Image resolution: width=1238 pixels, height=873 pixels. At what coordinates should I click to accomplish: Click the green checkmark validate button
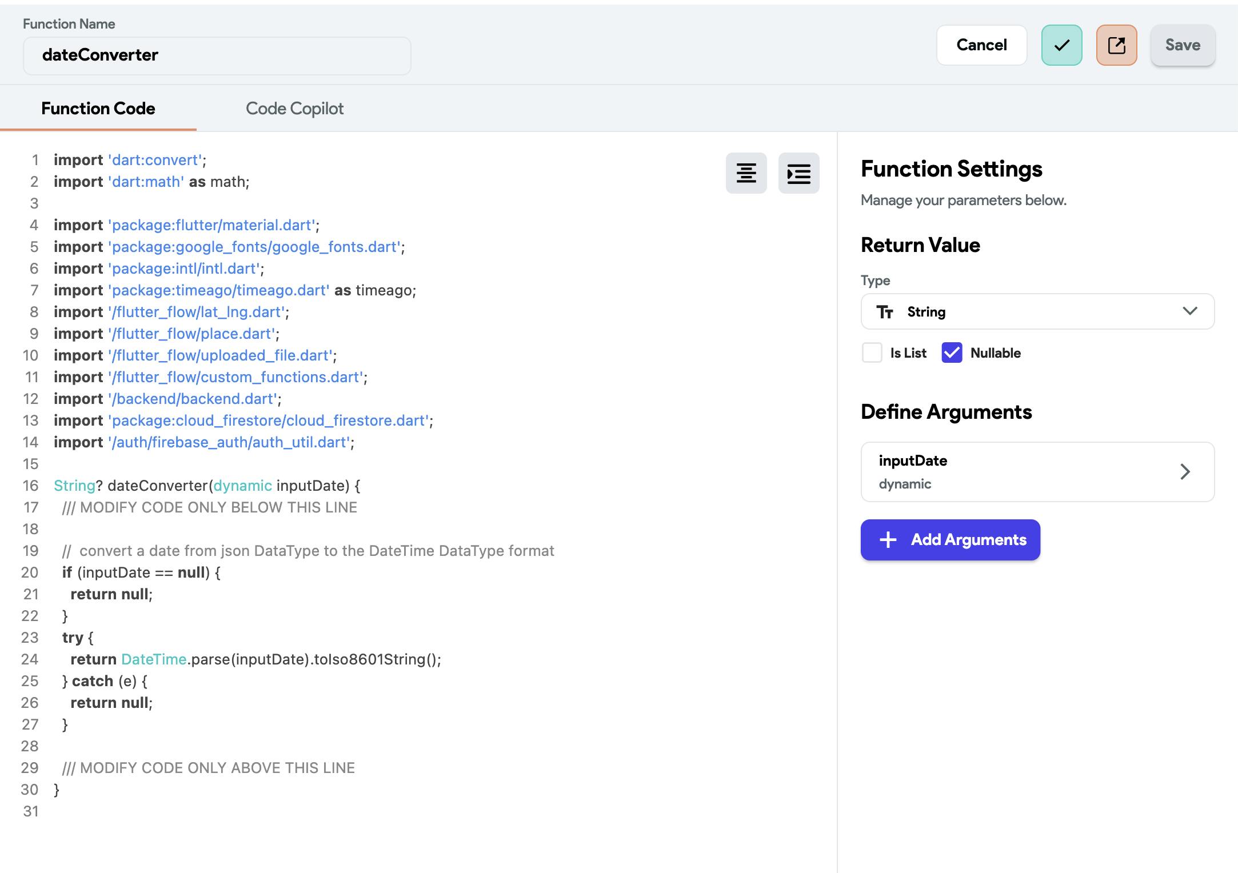(1061, 45)
